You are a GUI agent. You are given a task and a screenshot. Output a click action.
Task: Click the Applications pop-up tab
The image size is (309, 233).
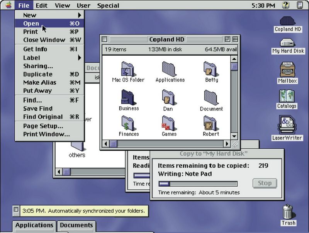pos(34,225)
